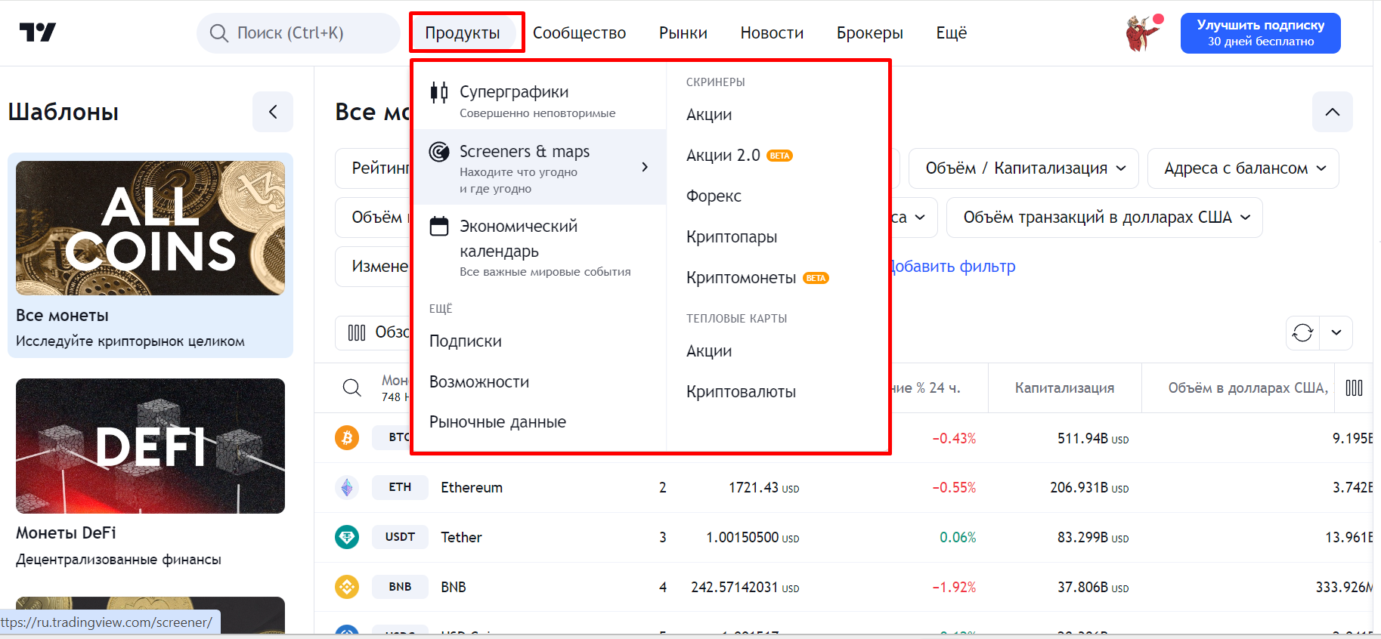Image resolution: width=1381 pixels, height=639 pixels.
Task: Select Суперграфики in products menu
Action: click(540, 100)
